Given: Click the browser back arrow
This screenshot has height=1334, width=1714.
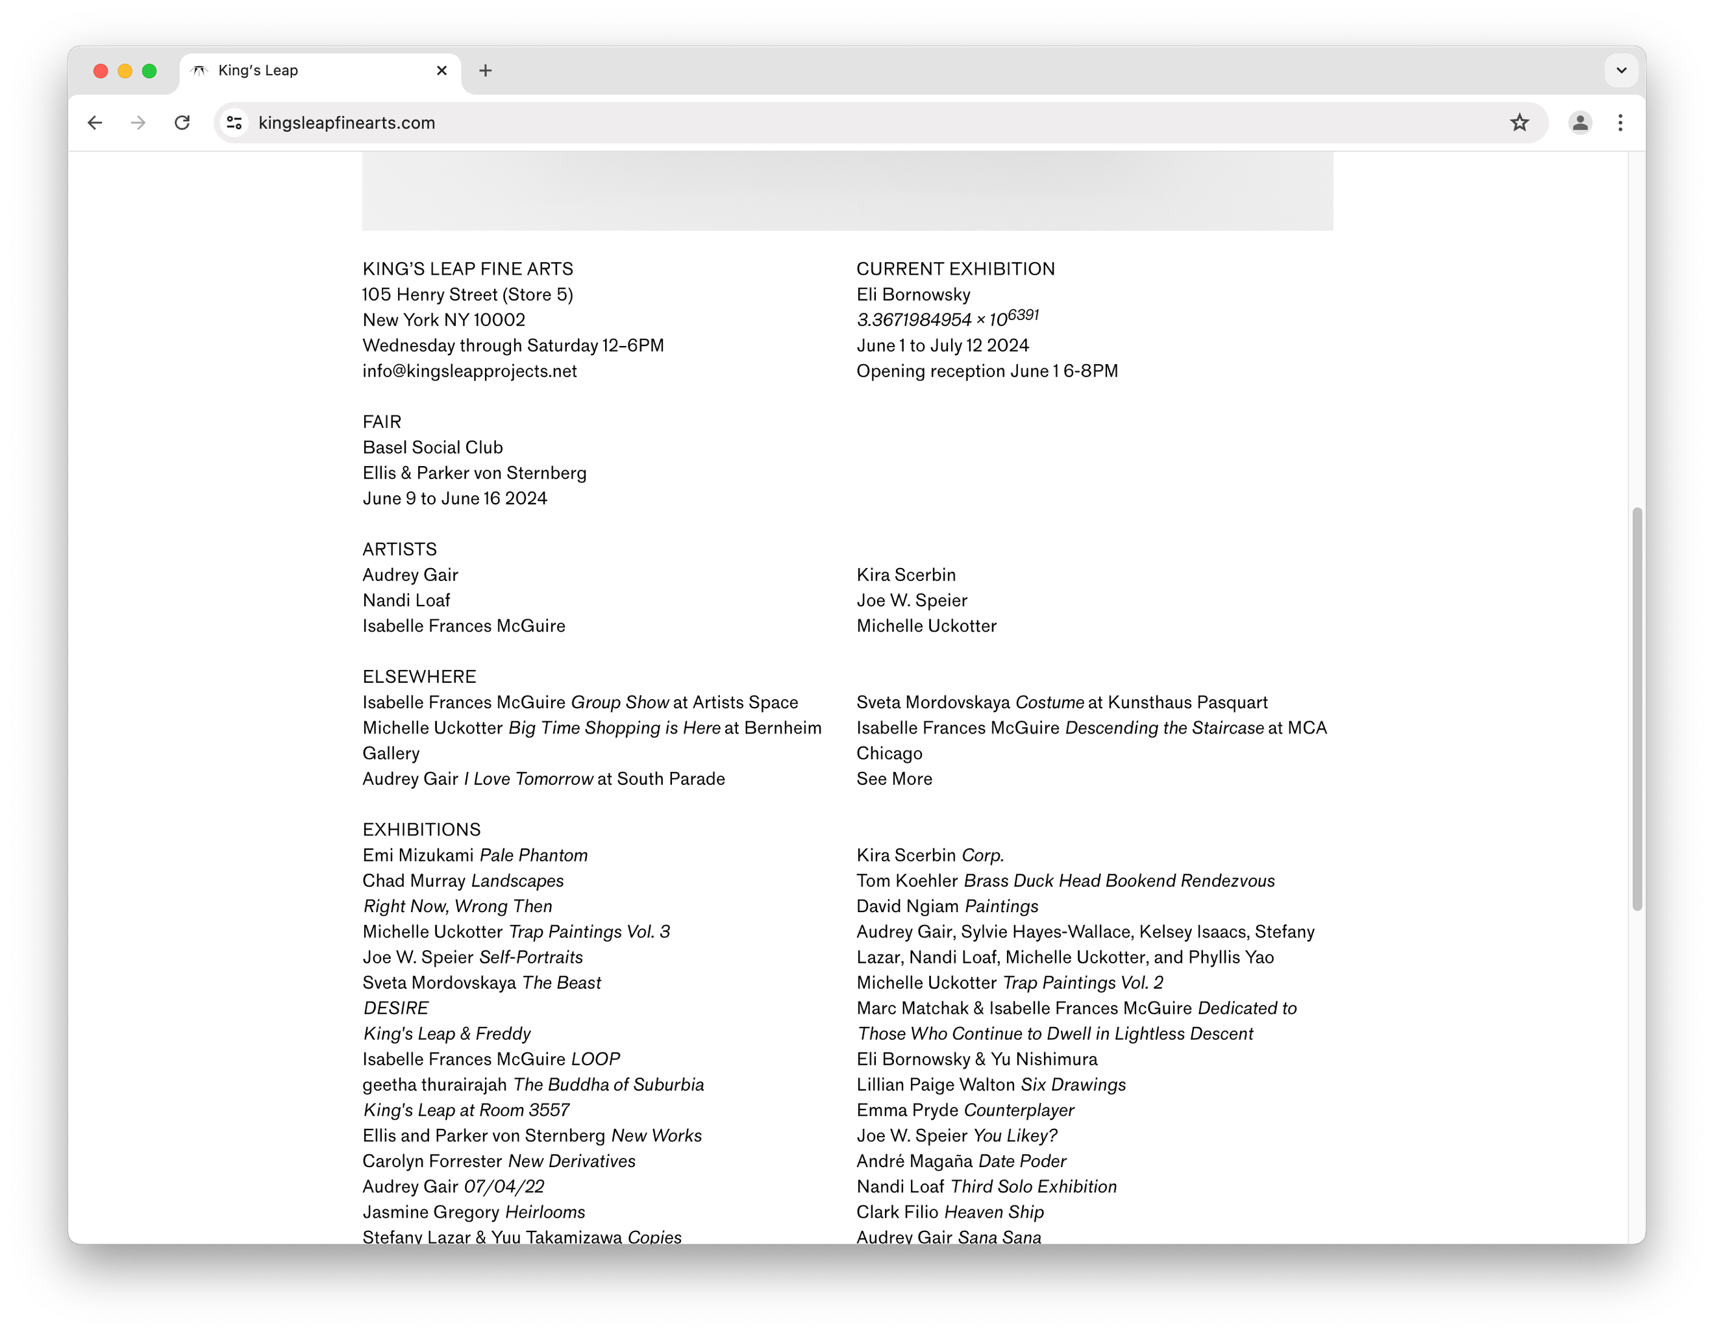Looking at the screenshot, I should (95, 123).
